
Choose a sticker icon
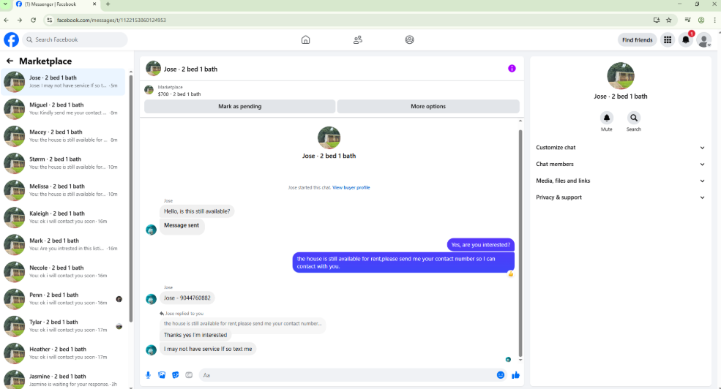(x=175, y=375)
